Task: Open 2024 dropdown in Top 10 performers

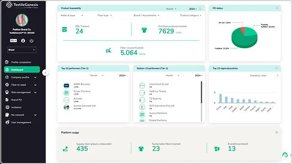Action: click(123, 76)
